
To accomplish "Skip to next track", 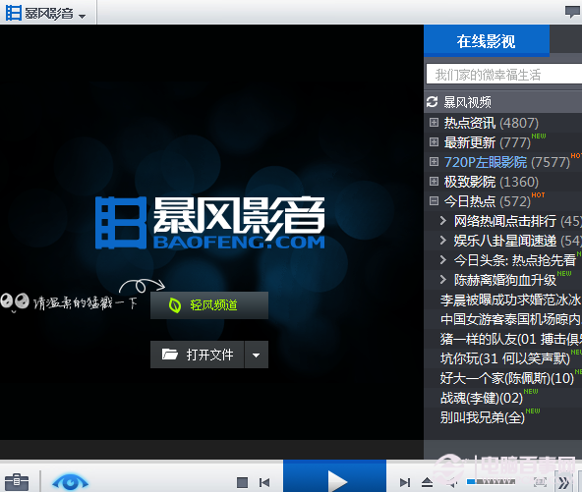I will [x=405, y=482].
